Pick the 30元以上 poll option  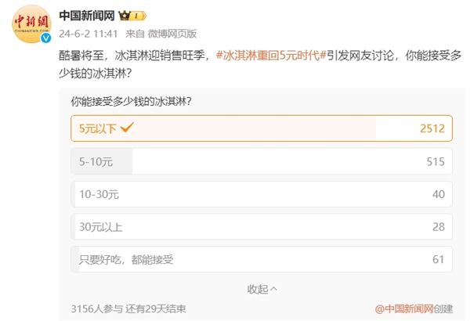pos(262,226)
